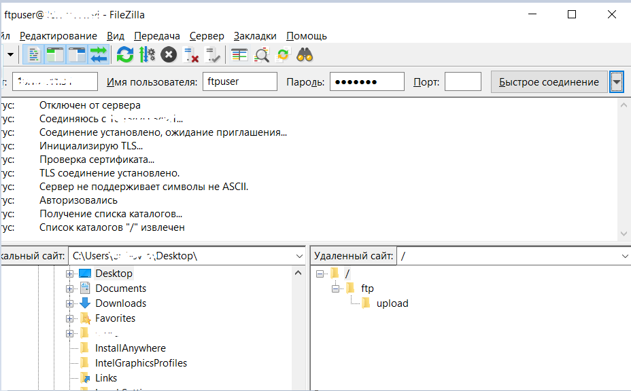Viewport: 631px width, 391px height.
Task: Search files with binoculars icon
Action: pos(305,54)
